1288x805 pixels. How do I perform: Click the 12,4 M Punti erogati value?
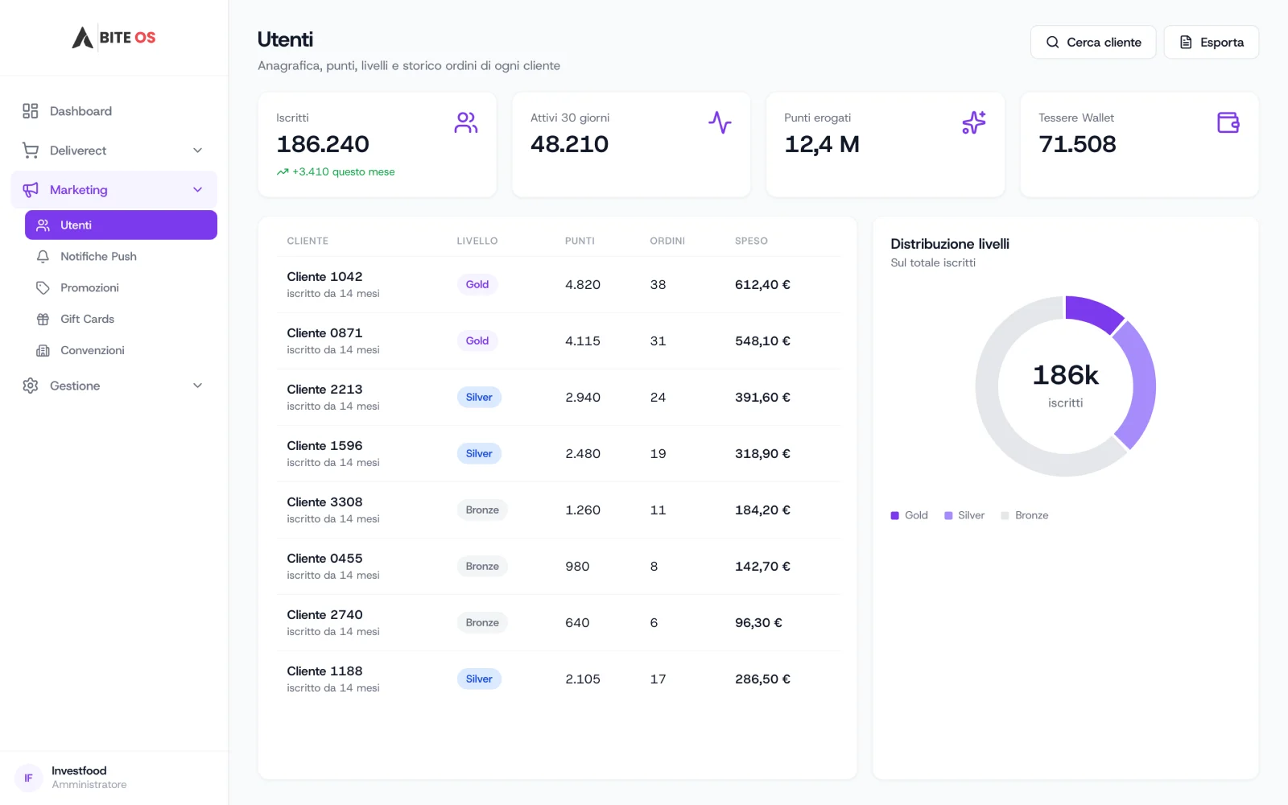click(x=822, y=145)
